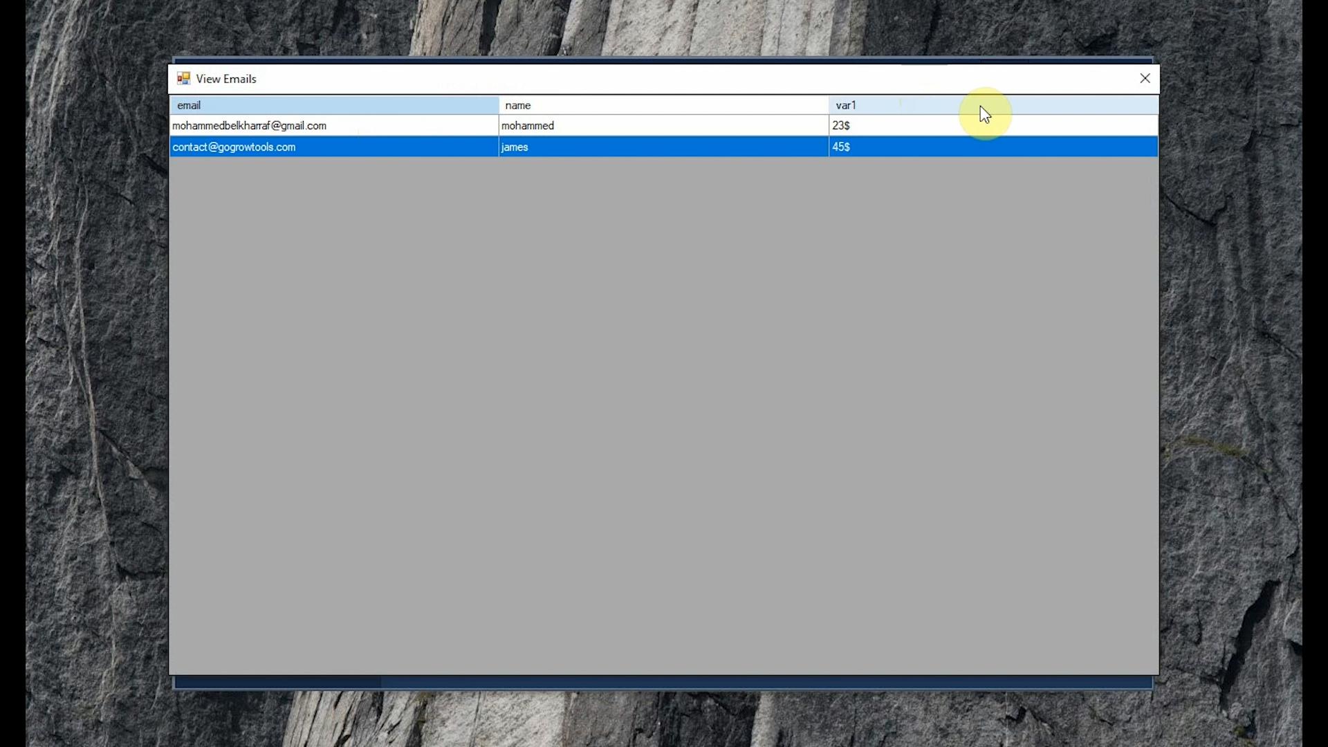Click the View Emails title bar text

pyautogui.click(x=226, y=79)
